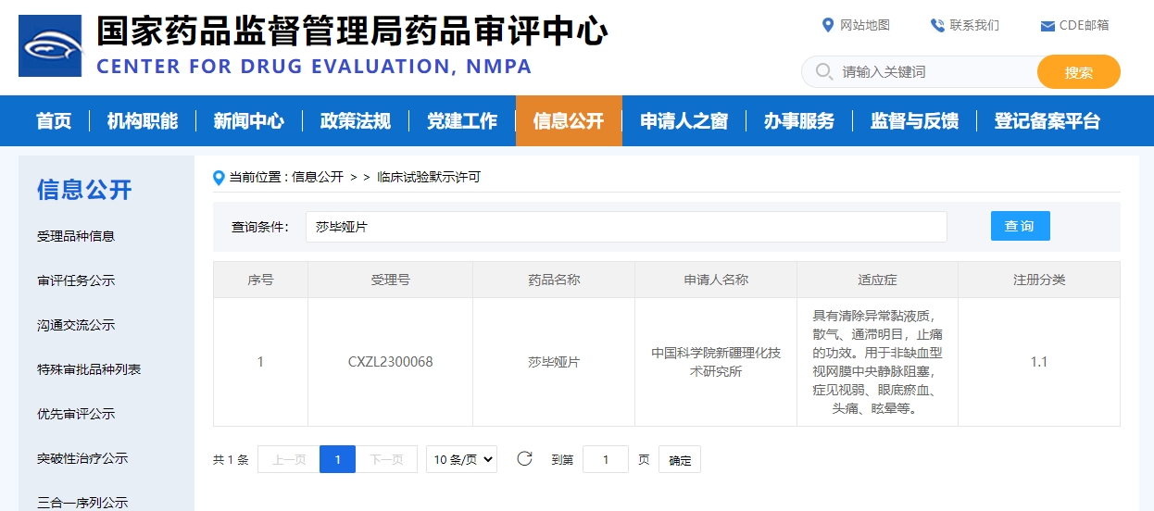Select 首页 in the main navigation

[54, 121]
